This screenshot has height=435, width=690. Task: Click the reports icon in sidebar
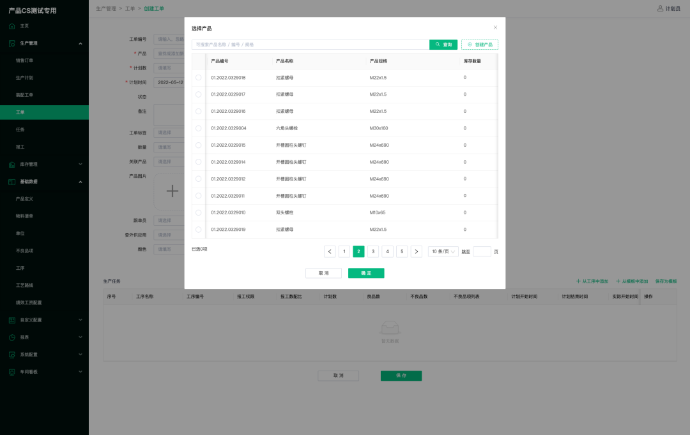[12, 337]
